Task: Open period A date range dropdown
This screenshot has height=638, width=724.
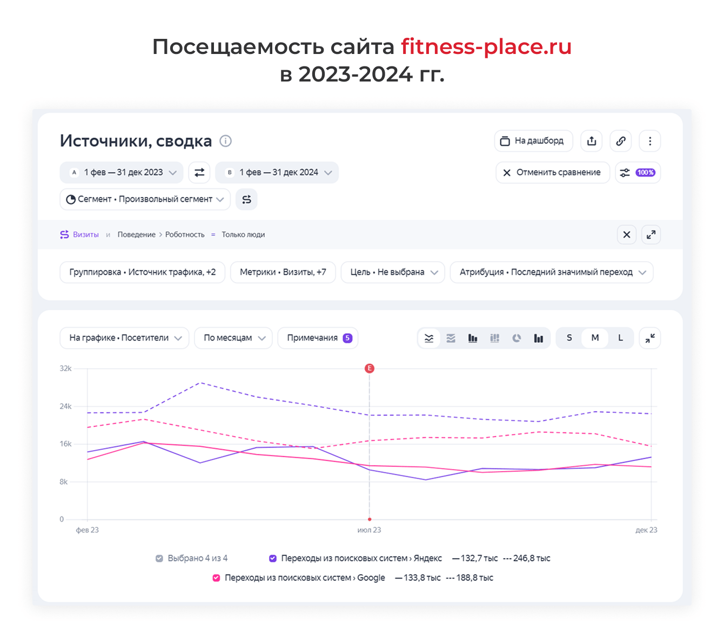Action: point(122,172)
